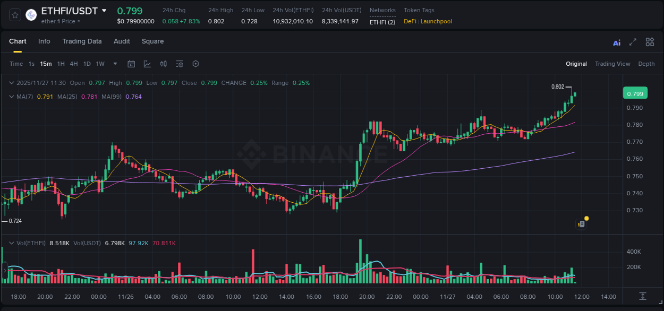Open the Trading View chart mode
This screenshot has width=664, height=311.
point(612,64)
